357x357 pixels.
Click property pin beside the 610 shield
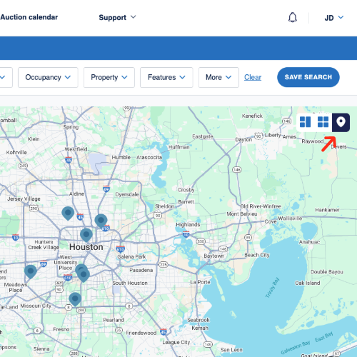point(101,221)
